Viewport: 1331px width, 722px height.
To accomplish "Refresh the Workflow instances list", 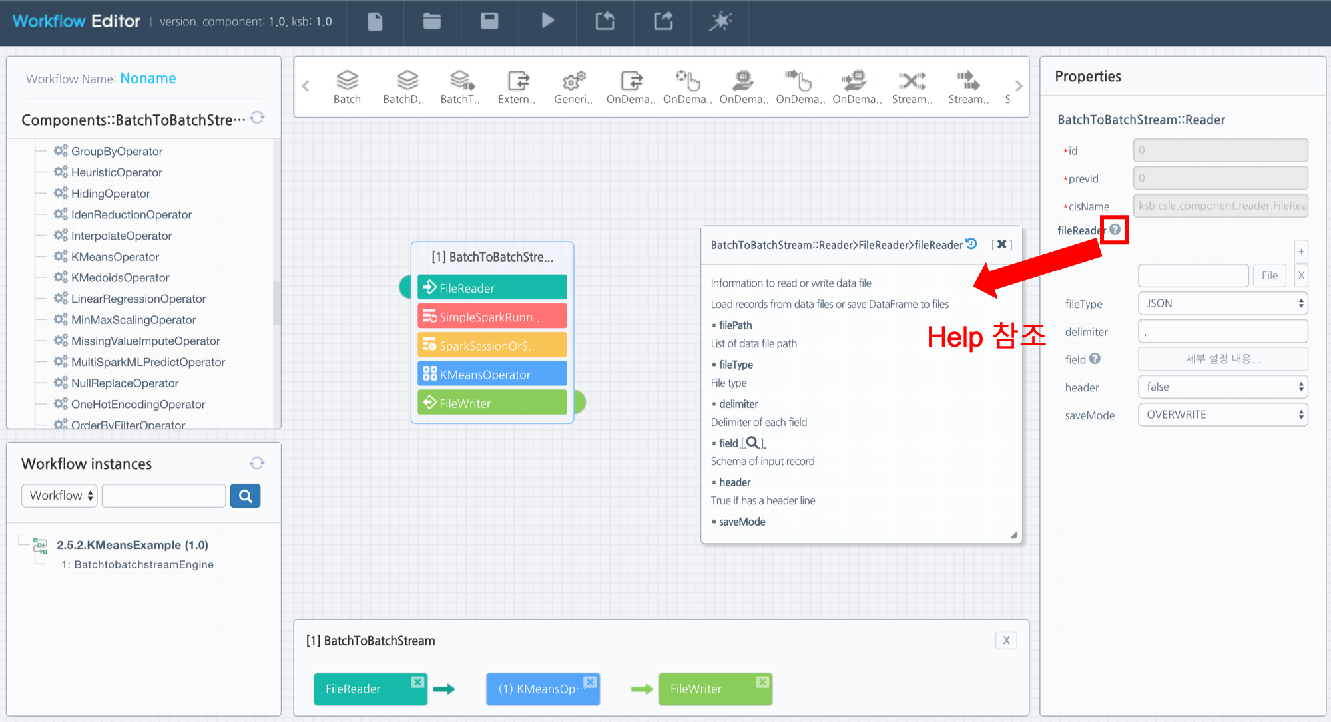I will (x=257, y=463).
